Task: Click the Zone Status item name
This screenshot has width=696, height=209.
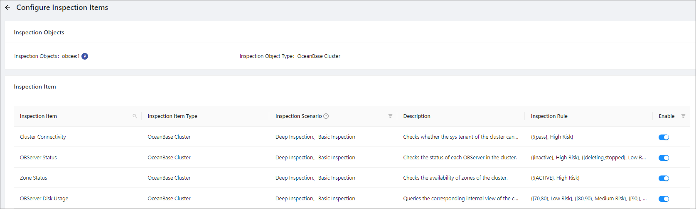Action: [34, 178]
